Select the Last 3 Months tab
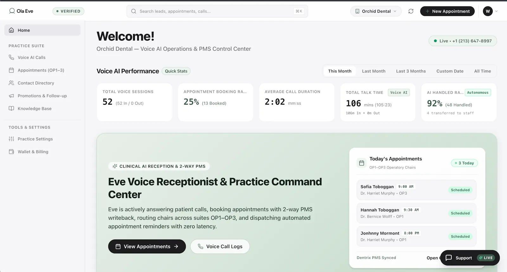The height and width of the screenshot is (272, 507). click(x=411, y=71)
